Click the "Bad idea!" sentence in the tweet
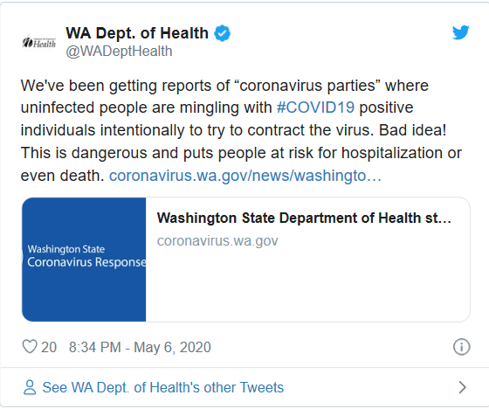The height and width of the screenshot is (409, 489). point(412,130)
